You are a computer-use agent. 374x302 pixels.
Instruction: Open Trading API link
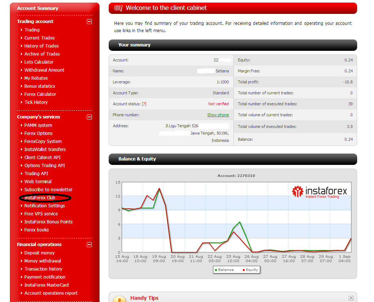pyautogui.click(x=36, y=174)
